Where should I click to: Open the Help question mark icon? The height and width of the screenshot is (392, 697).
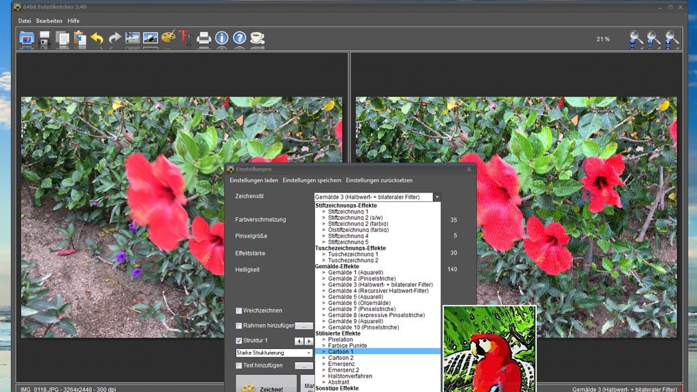pyautogui.click(x=240, y=39)
